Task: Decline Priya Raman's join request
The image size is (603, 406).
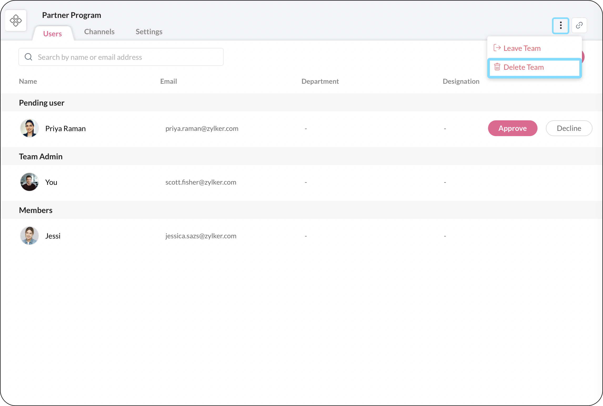Action: click(x=569, y=128)
